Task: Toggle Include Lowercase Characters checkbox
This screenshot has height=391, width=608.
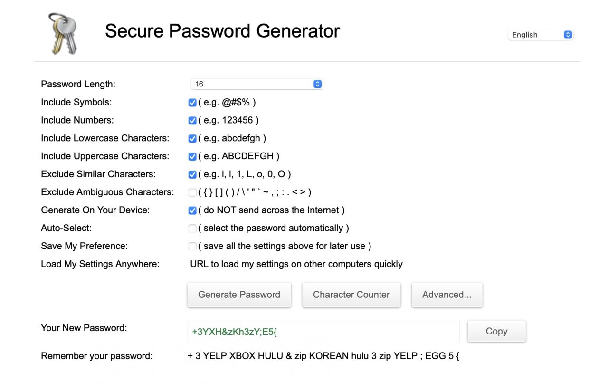Action: pyautogui.click(x=192, y=139)
